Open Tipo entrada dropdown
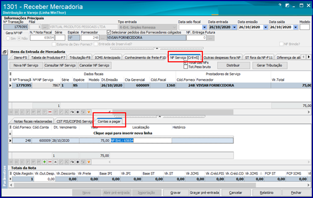Viewport: 313px width, 198px height. [x=174, y=27]
